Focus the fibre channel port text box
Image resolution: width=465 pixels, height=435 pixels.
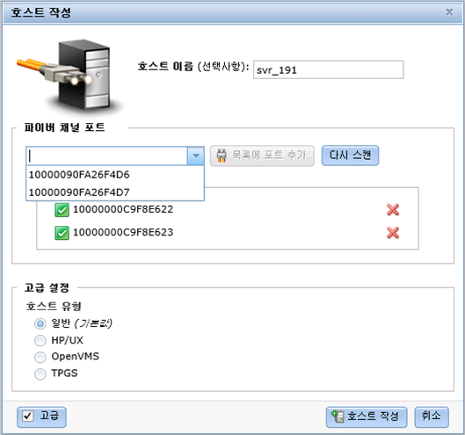pyautogui.click(x=106, y=156)
